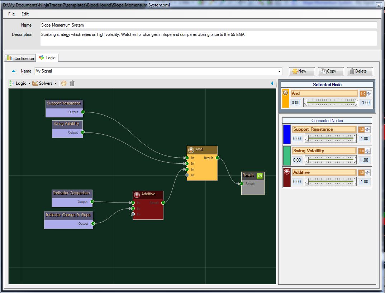The image size is (385, 293).
Task: Open the File menu
Action: [x=11, y=14]
